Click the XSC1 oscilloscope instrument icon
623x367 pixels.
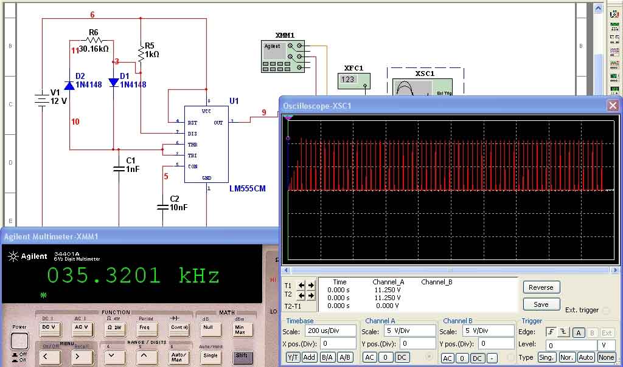[422, 87]
